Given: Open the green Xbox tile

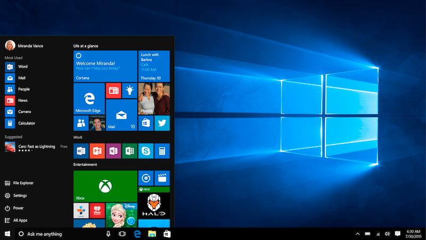Looking at the screenshot, I should click(105, 186).
